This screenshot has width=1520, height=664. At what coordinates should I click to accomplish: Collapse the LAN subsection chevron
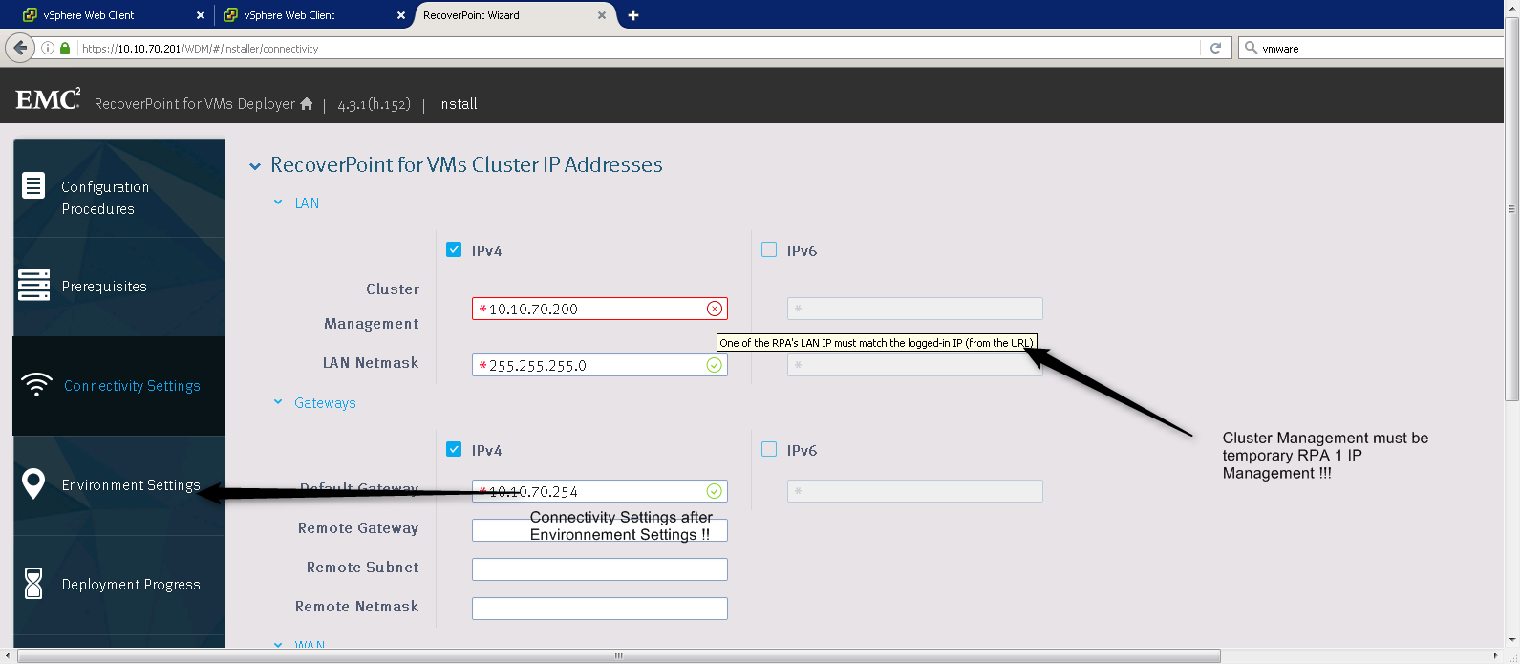coord(278,203)
